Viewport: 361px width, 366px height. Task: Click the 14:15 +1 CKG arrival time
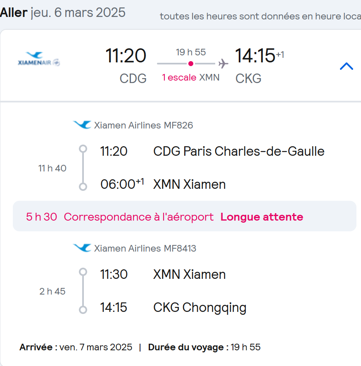coord(259,56)
